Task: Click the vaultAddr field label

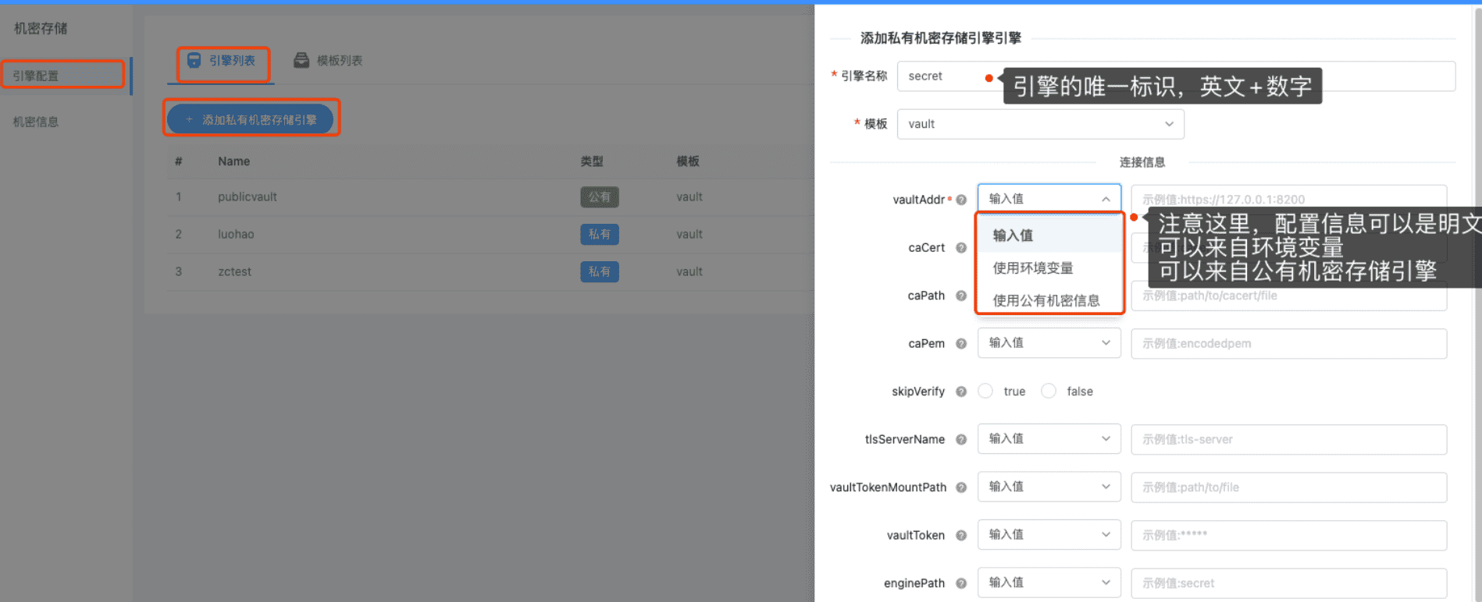Action: tap(919, 200)
